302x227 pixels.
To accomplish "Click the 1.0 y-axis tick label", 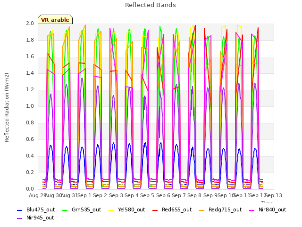I will [x=30, y=106].
